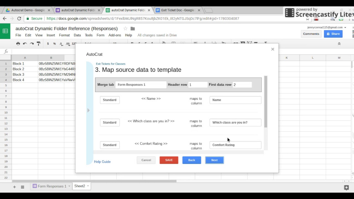Click the browser address bar URL
354x199 pixels.
[x=143, y=19]
